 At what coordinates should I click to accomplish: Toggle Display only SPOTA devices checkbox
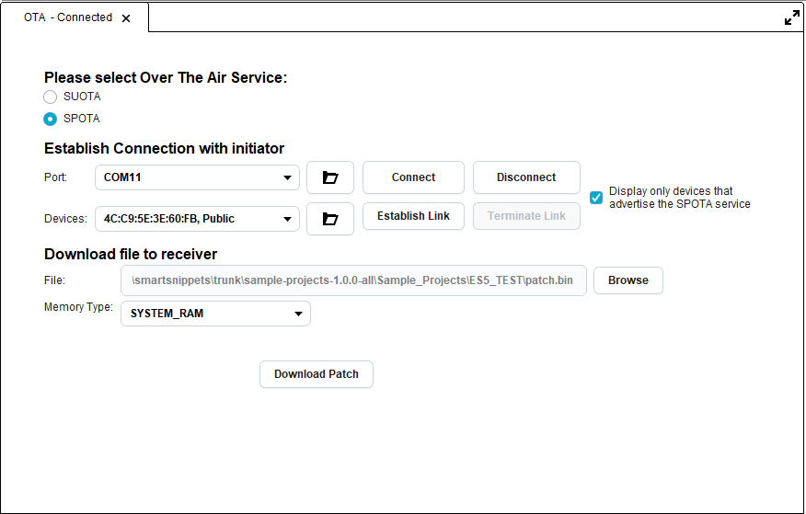point(596,198)
